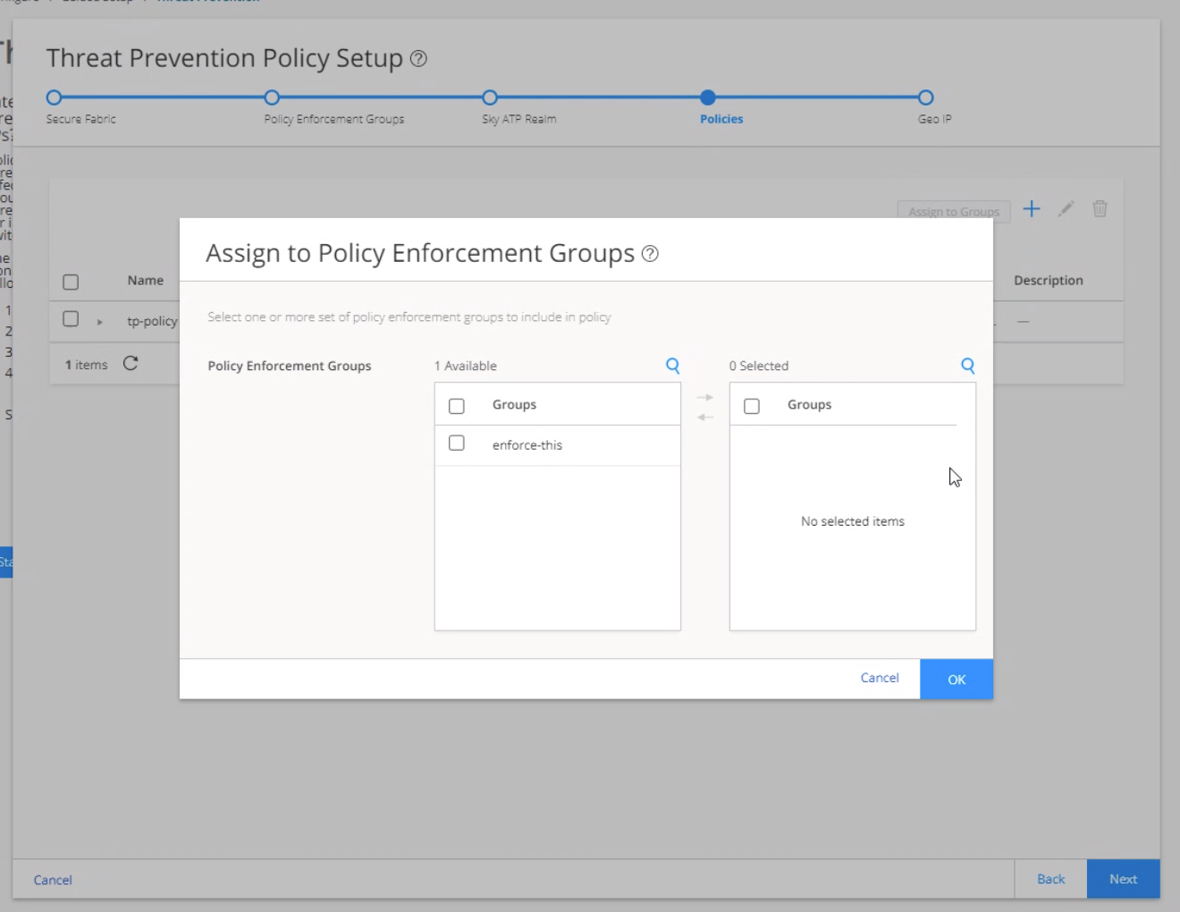This screenshot has width=1180, height=912.
Task: Expand the tp-policy arrow toggle
Action: point(101,320)
